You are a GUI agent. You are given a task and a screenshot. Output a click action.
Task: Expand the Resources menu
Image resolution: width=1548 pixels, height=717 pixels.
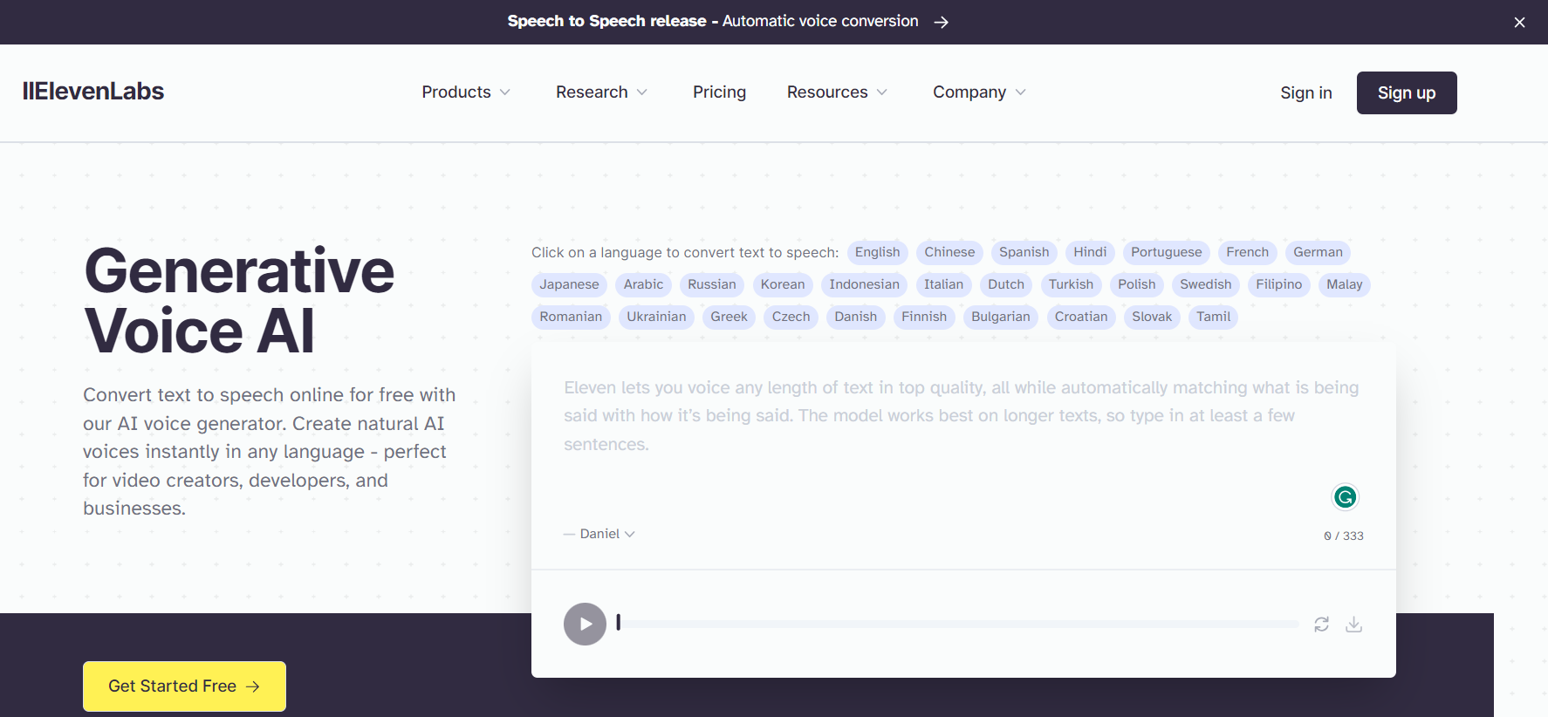(837, 92)
